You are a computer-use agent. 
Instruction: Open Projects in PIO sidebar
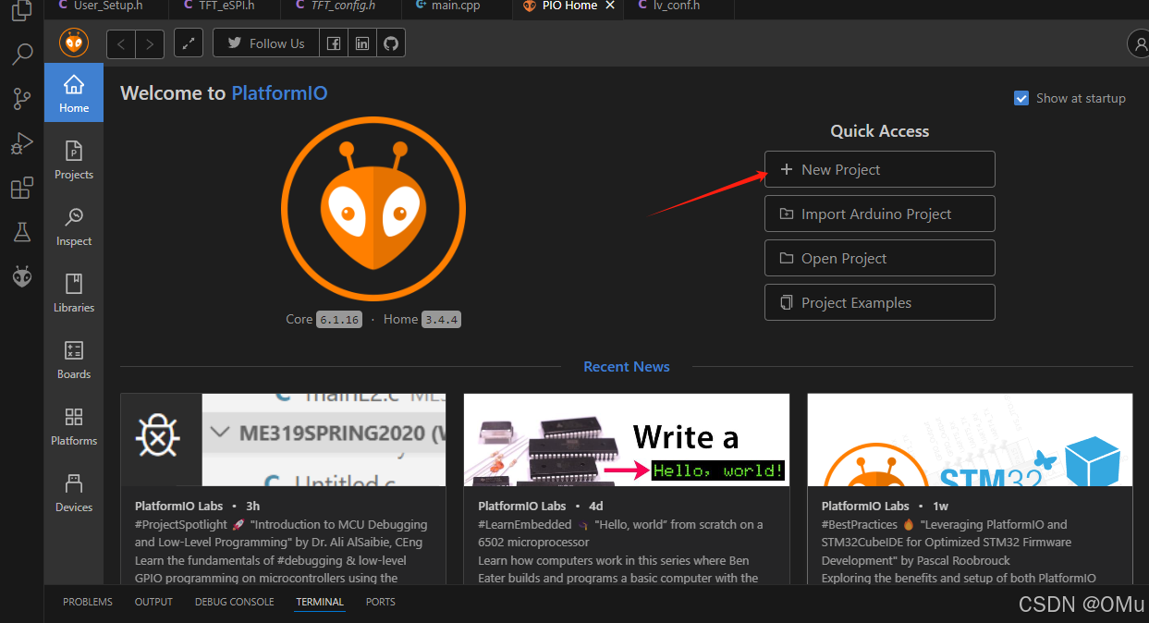point(74,159)
